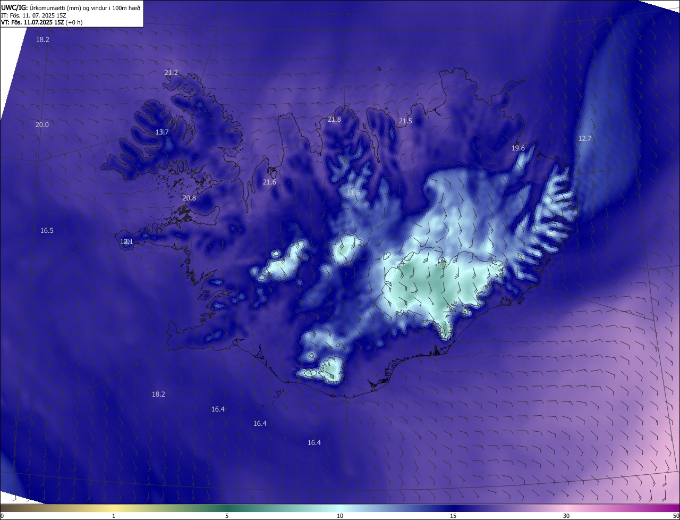
Task: Click the 12.7 value label
Action: (x=584, y=138)
